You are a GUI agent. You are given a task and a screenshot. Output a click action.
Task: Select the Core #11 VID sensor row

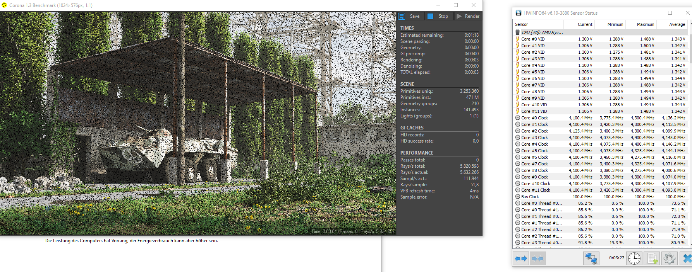pos(600,111)
